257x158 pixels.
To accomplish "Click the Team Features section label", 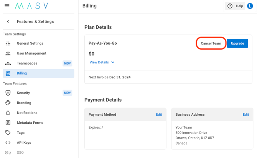I will tap(15, 83).
